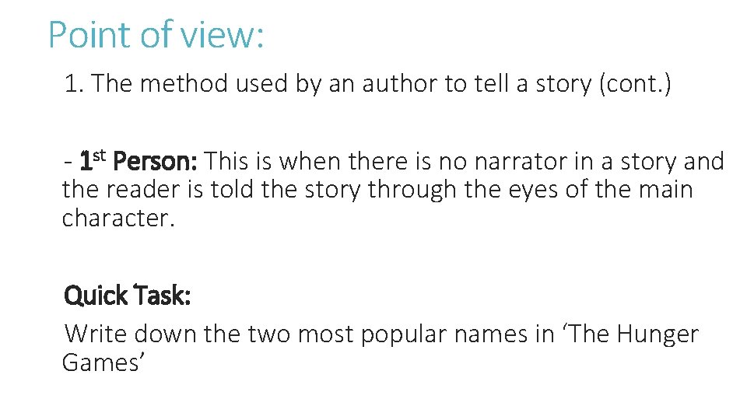
Task: Click the word 'Hunger' in the book title
Action: pyautogui.click(x=658, y=335)
